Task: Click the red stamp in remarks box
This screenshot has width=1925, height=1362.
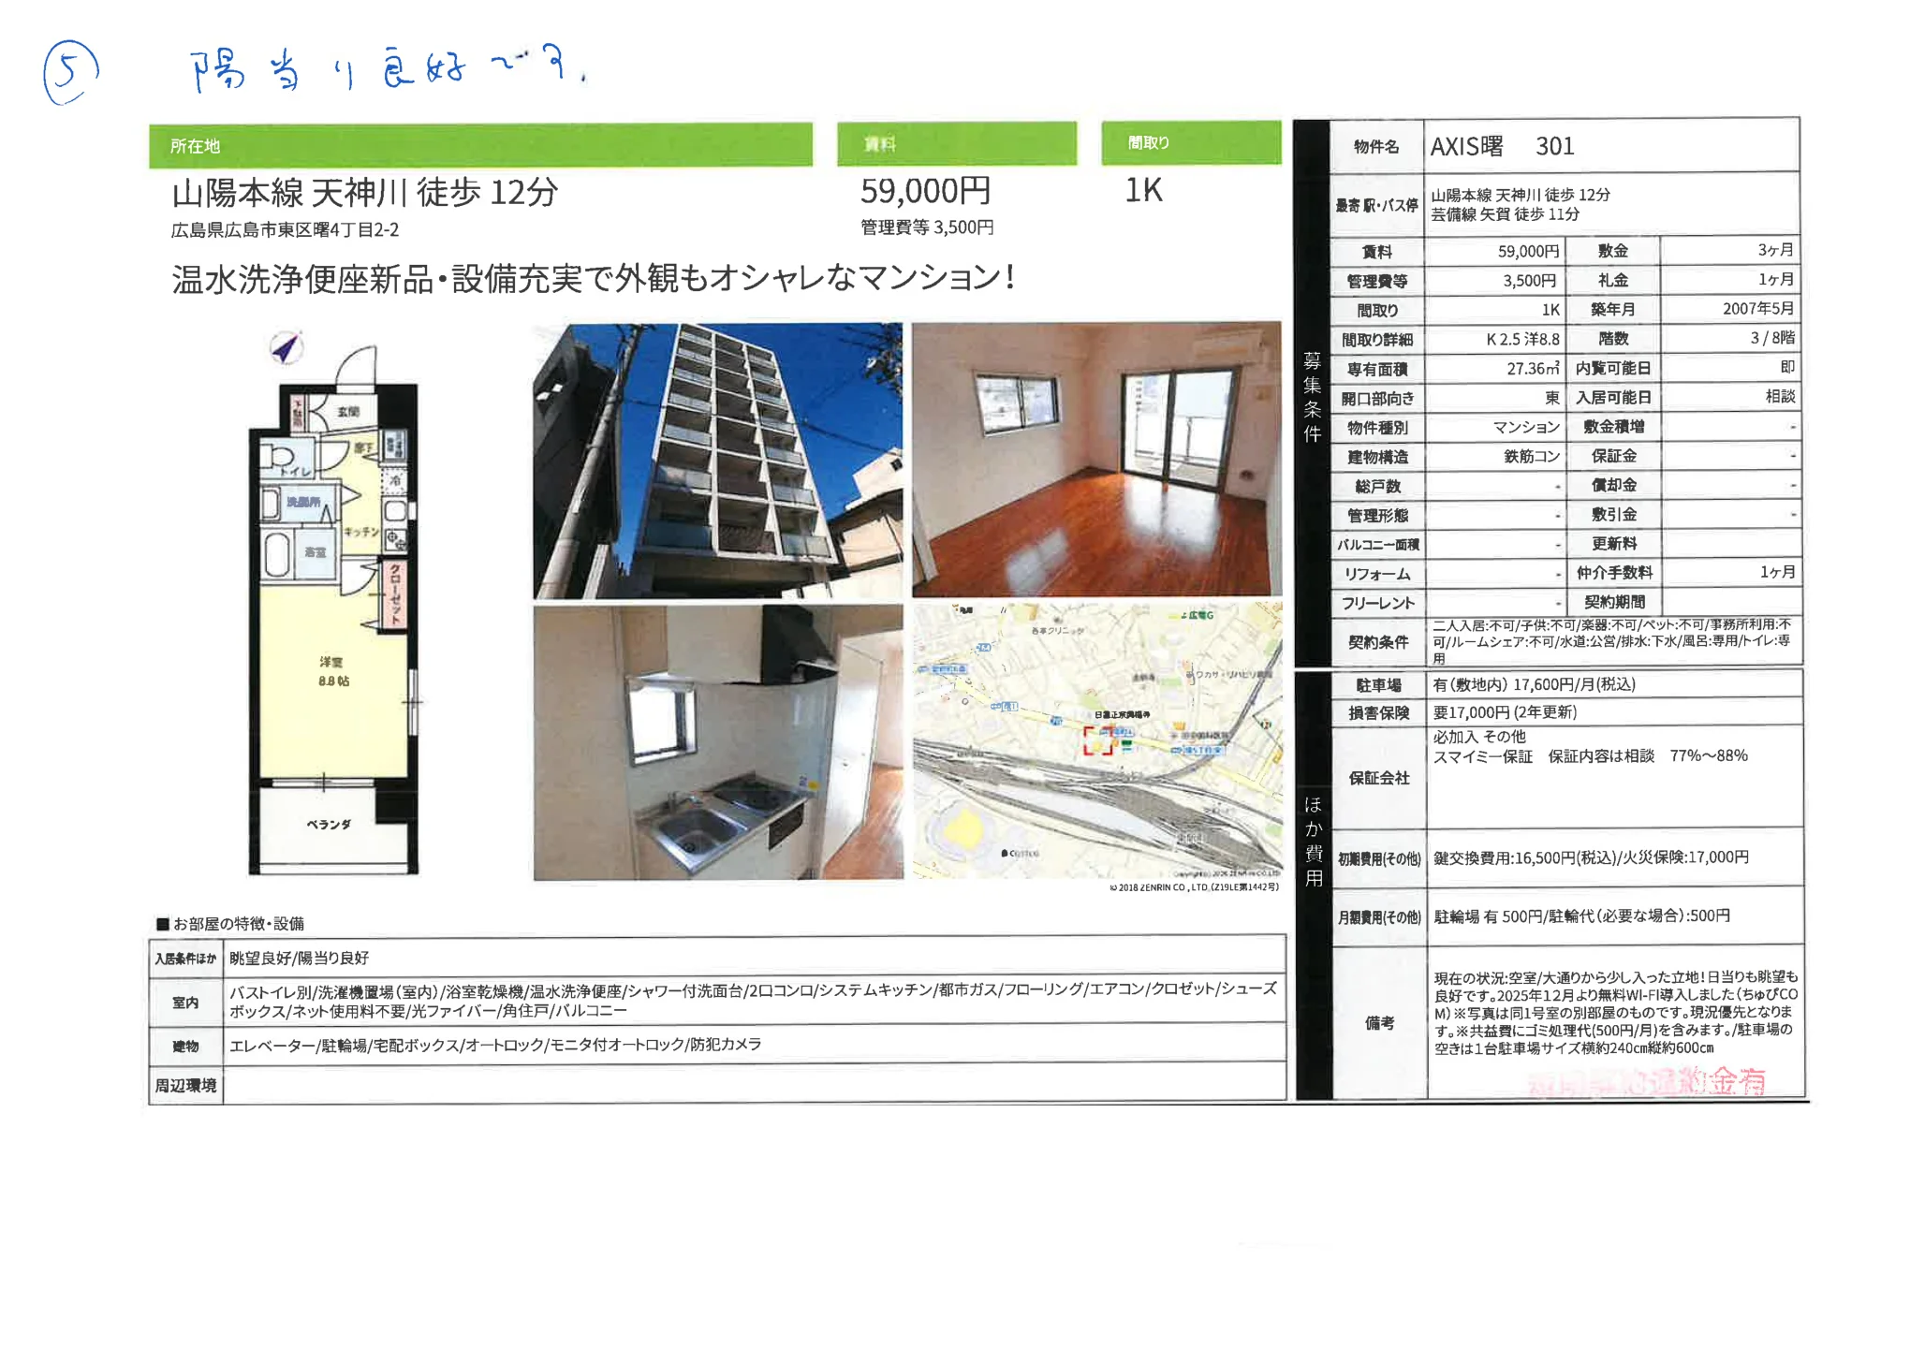Action: pos(1646,1082)
